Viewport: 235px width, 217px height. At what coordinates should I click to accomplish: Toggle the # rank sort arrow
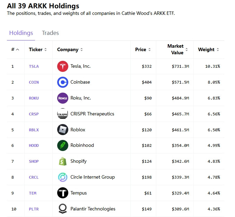click(18, 50)
